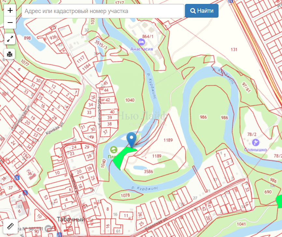The width and height of the screenshot is (282, 237).
Task: Toggle fullscreen map view
Action: (x=10, y=39)
